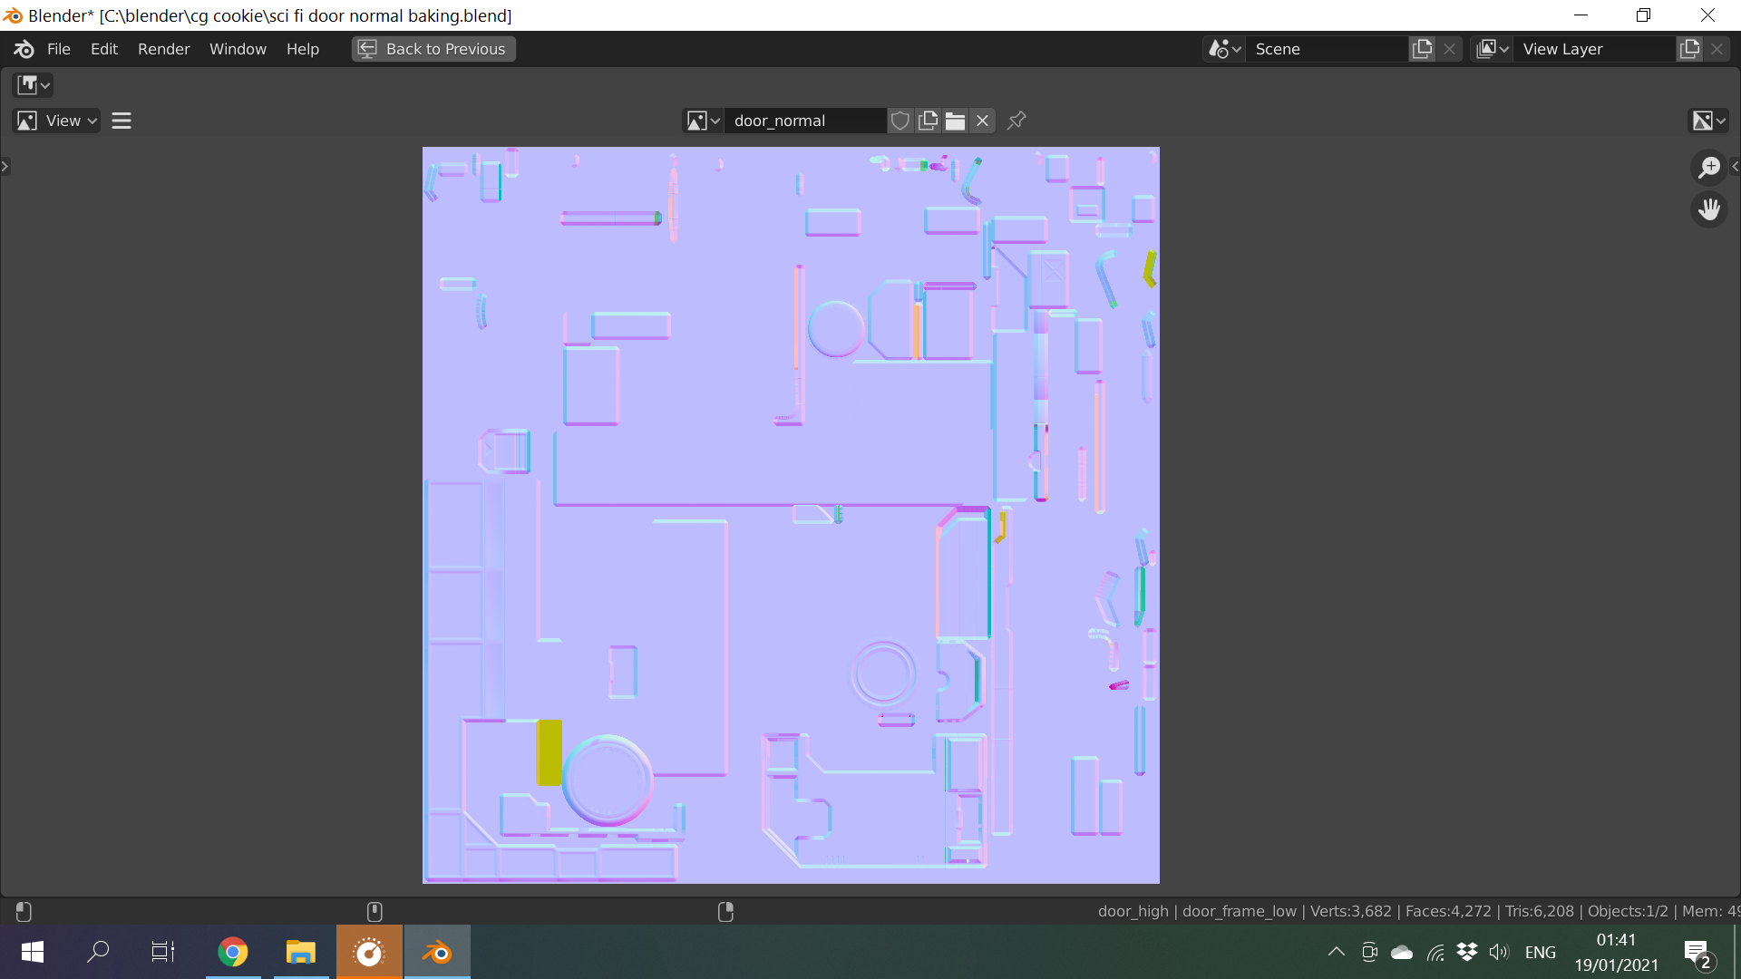1741x979 pixels.
Task: Open the Render menu
Action: pyautogui.click(x=163, y=49)
